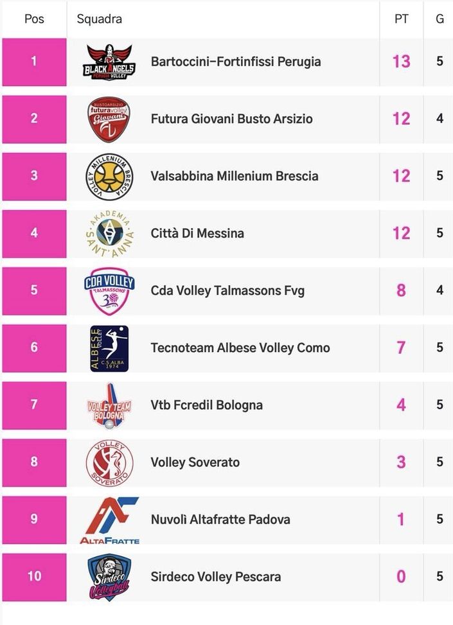This screenshot has height=625, width=453.
Task: Open Futura Giovani Busto Arsizio link
Action: click(x=232, y=119)
